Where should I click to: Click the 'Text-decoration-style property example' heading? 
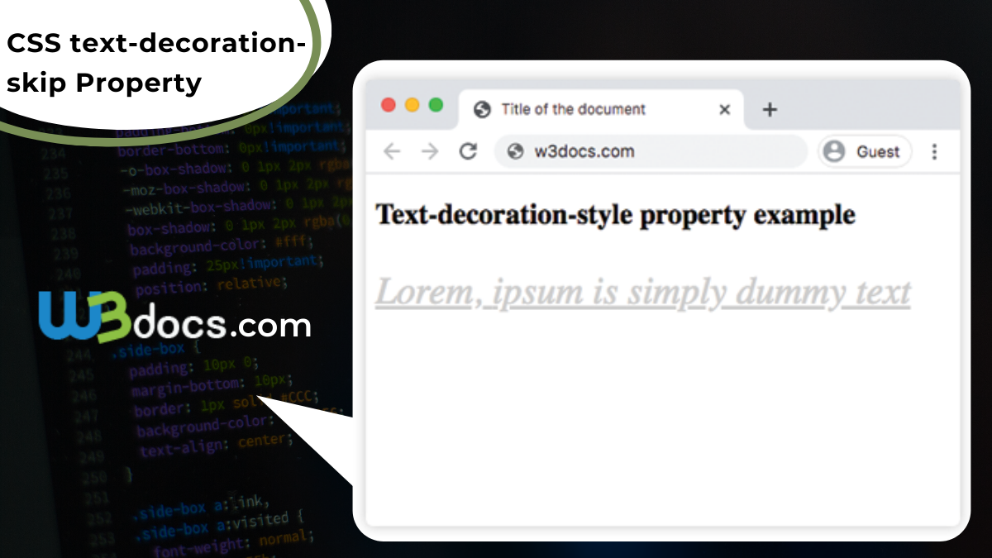[615, 215]
